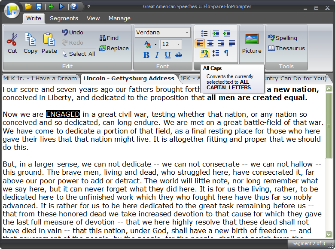The height and width of the screenshot is (249, 335).
Task: Copy the selected text
Action: [30, 43]
